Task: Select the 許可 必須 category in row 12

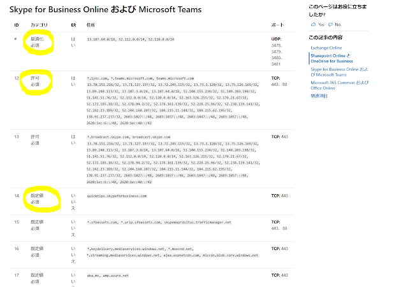Action: (35, 81)
